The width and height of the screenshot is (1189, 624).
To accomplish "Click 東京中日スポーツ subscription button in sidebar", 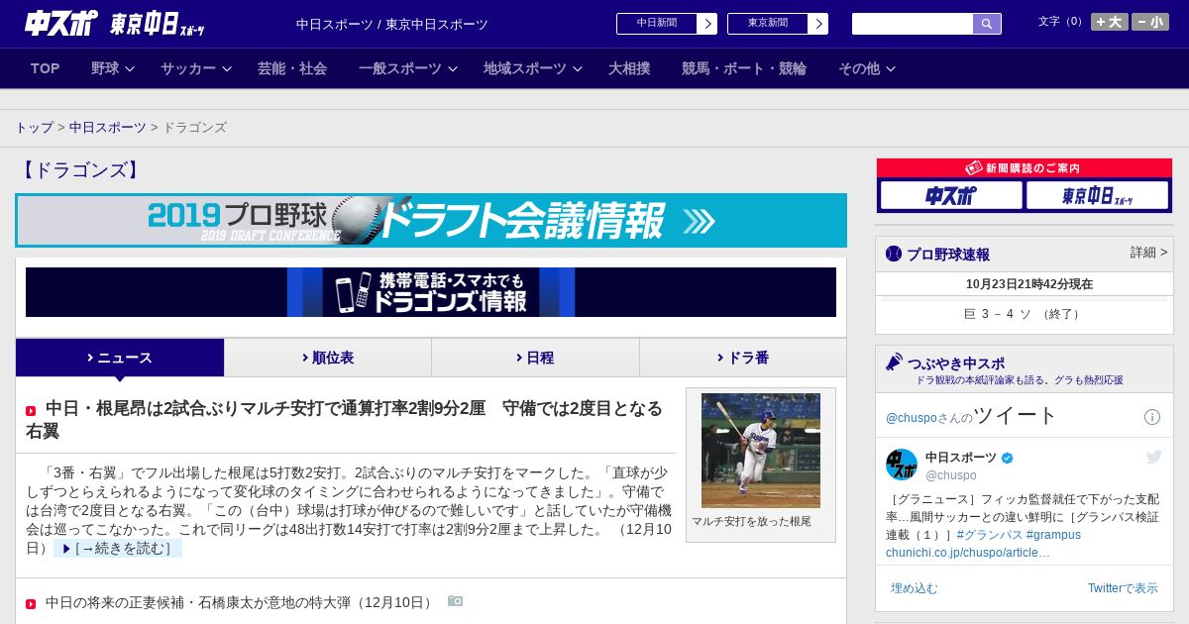I will [x=1097, y=195].
